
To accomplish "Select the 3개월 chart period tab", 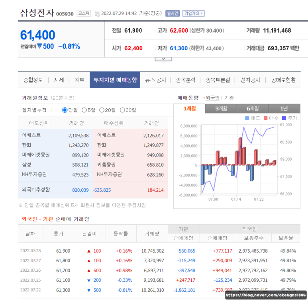I will (221, 108).
